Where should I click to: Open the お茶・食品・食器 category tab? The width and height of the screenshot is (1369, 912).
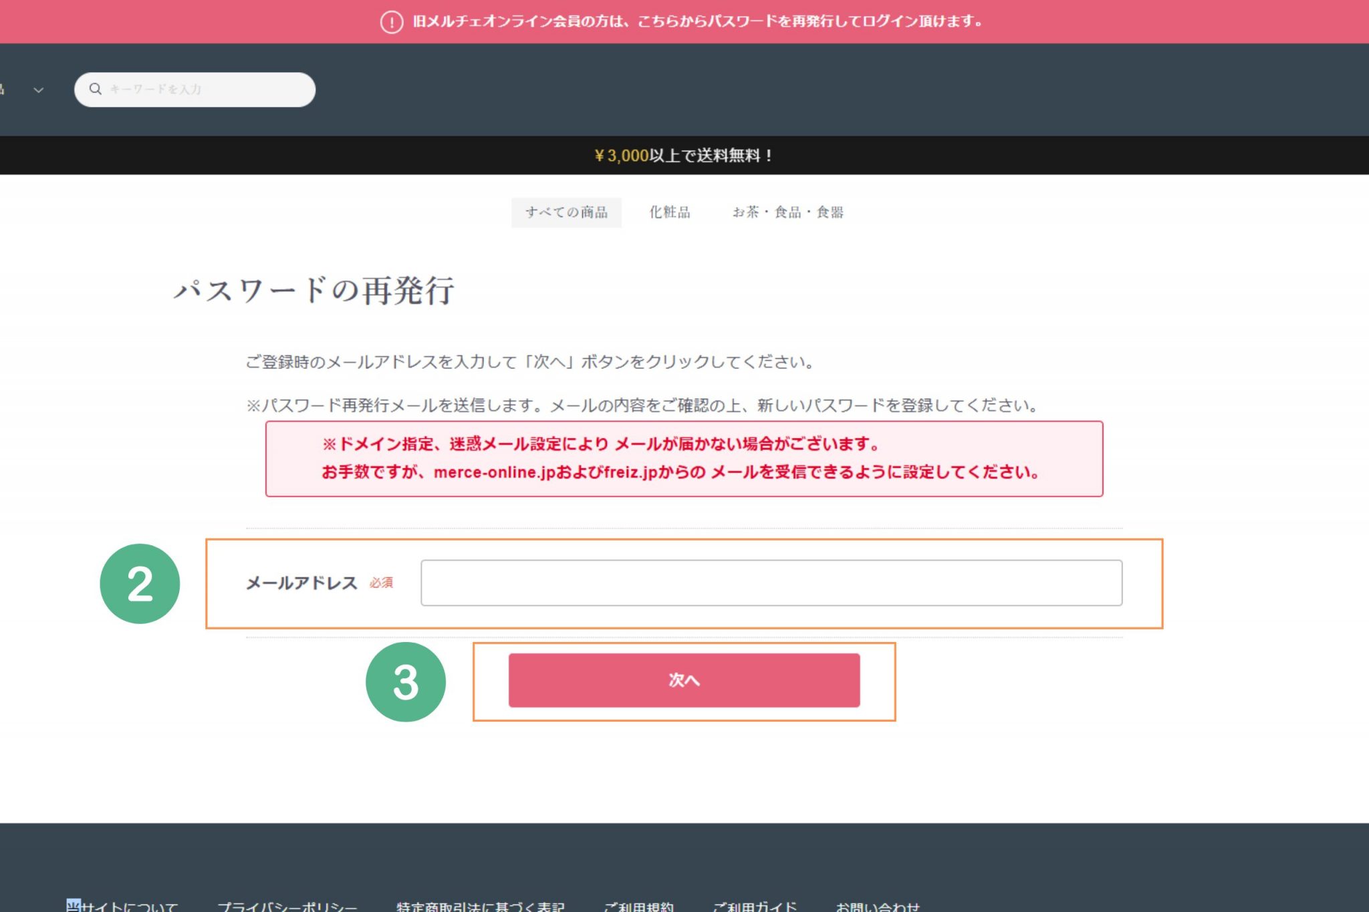pos(787,212)
